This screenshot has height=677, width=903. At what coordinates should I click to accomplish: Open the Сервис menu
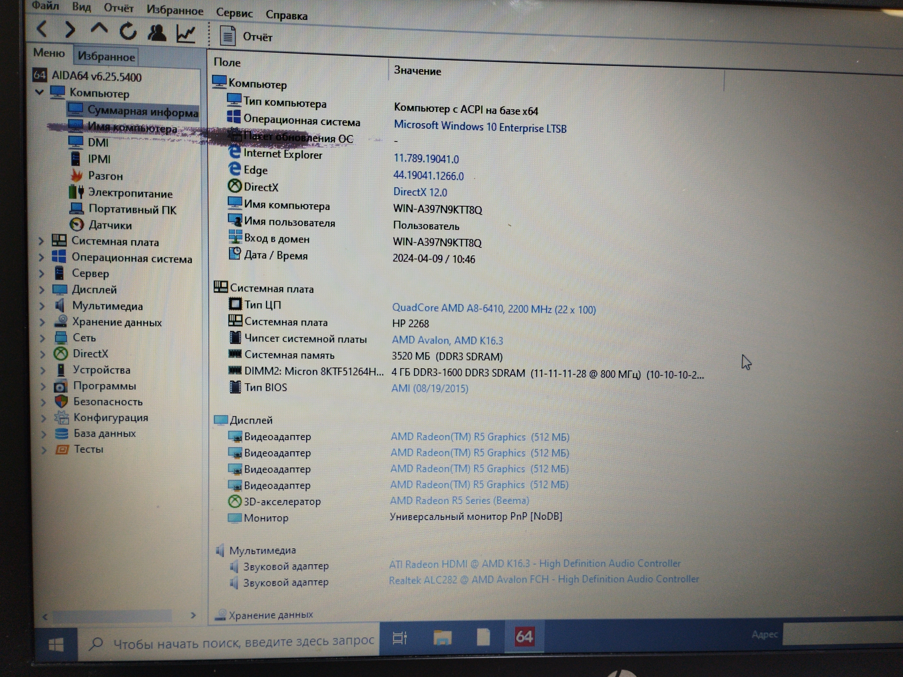click(x=234, y=13)
